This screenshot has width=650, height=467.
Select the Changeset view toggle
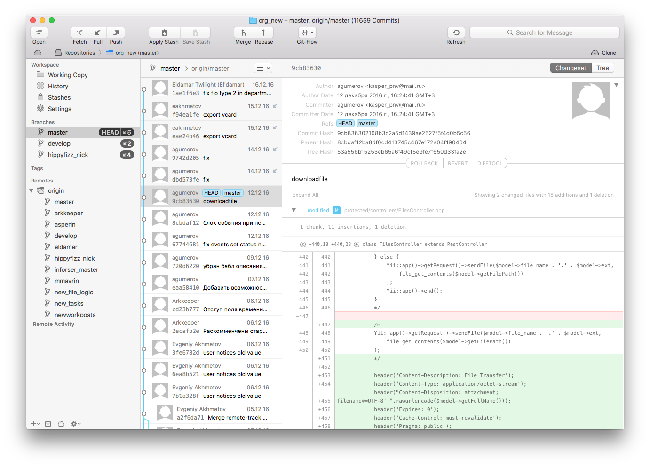[x=571, y=68]
